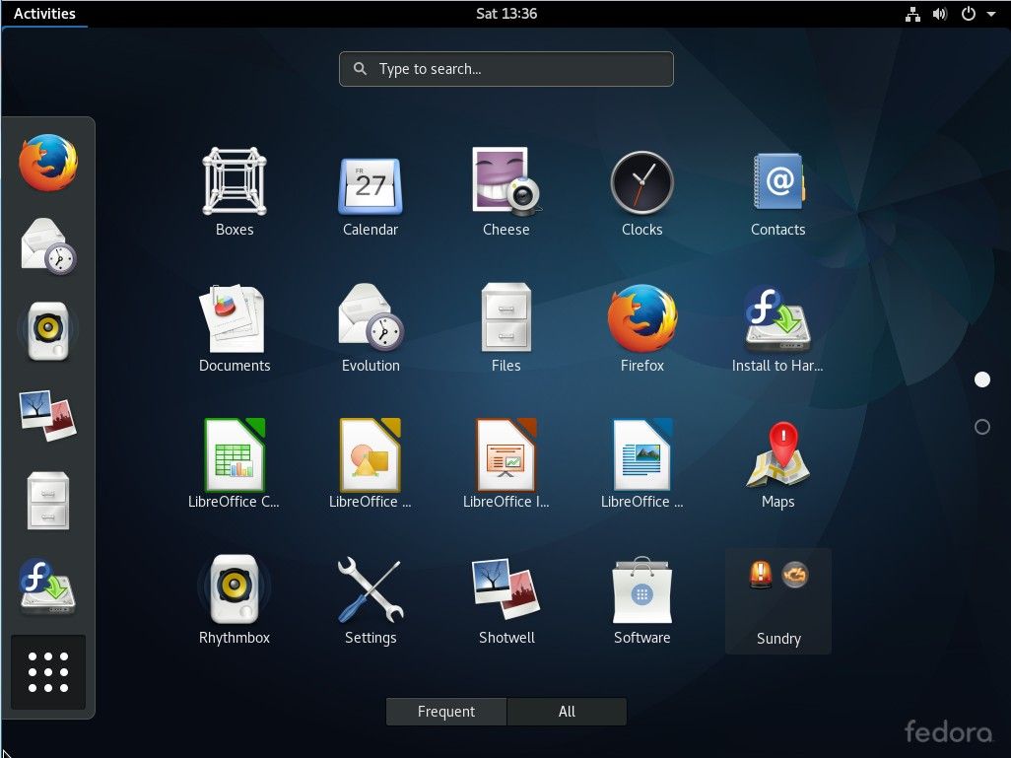Viewport: 1011px width, 758px height.
Task: Click the power icon in top bar
Action: pyautogui.click(x=969, y=14)
